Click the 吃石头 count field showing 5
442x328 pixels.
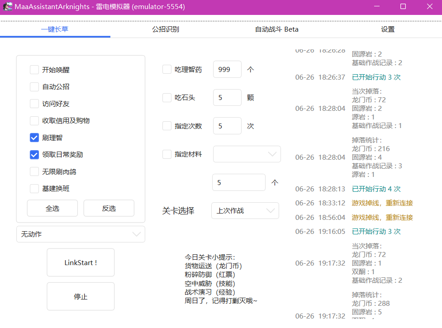point(227,98)
